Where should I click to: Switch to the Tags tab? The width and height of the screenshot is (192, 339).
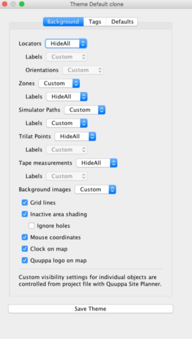(95, 22)
